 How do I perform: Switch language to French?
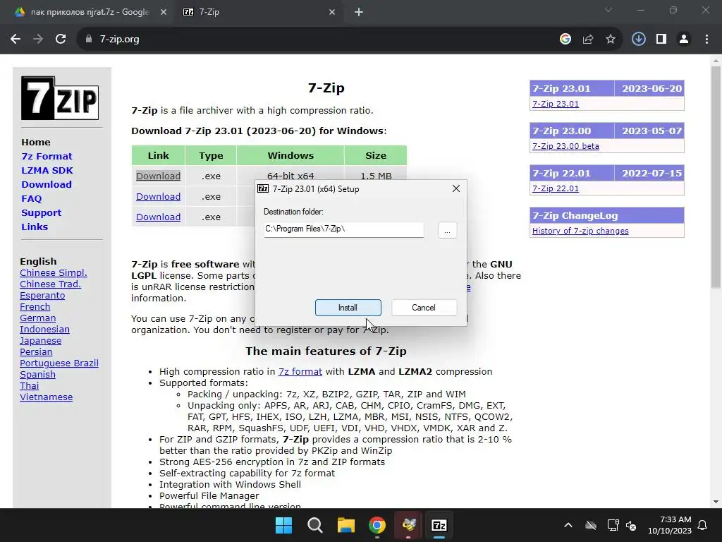pyautogui.click(x=35, y=306)
